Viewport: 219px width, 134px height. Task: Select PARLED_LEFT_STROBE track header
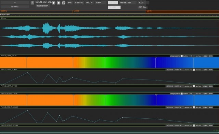pyautogui.click(x=9, y=86)
